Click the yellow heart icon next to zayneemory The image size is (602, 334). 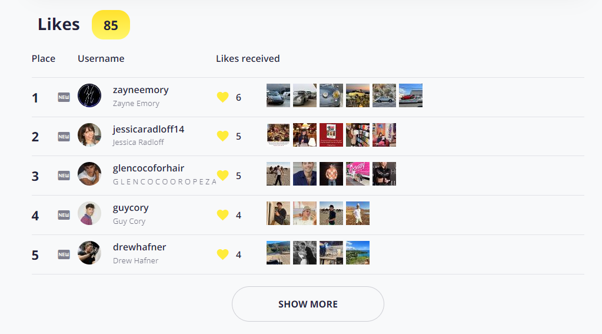(222, 97)
